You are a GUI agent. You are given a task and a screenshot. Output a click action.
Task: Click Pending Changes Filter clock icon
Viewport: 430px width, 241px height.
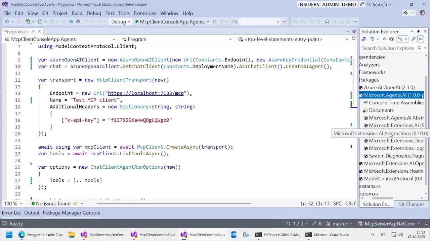pos(372,39)
